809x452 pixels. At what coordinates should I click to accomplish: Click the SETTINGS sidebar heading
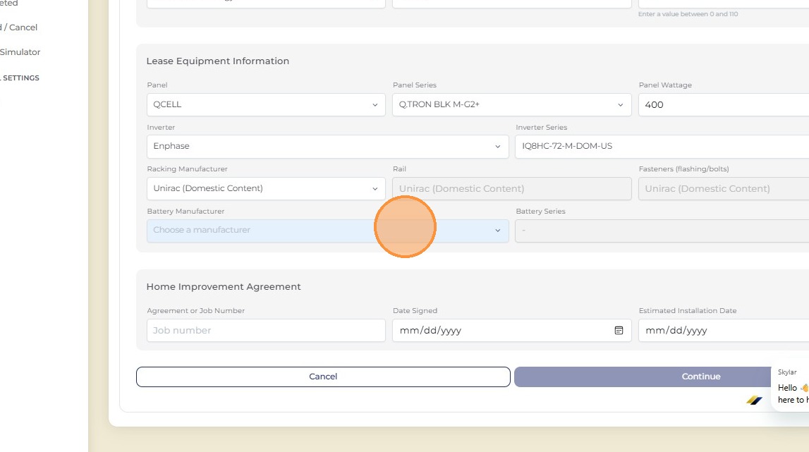point(20,78)
